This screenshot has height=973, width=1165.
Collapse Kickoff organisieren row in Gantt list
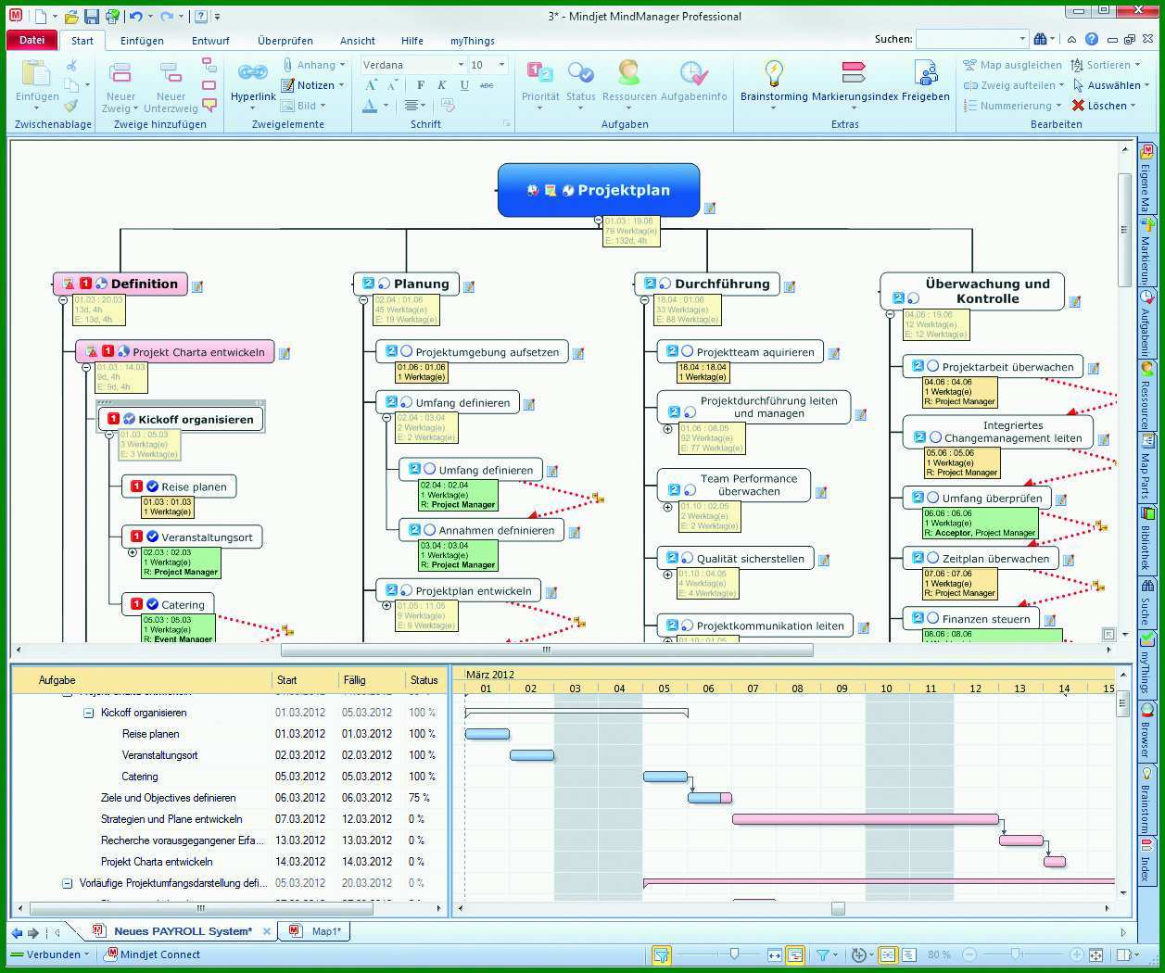(x=89, y=713)
